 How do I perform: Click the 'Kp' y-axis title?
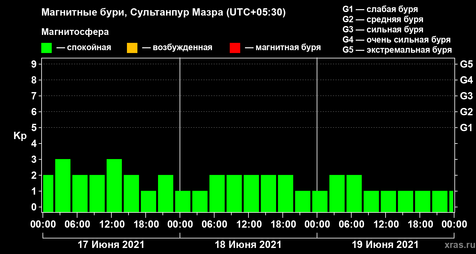pos(20,136)
